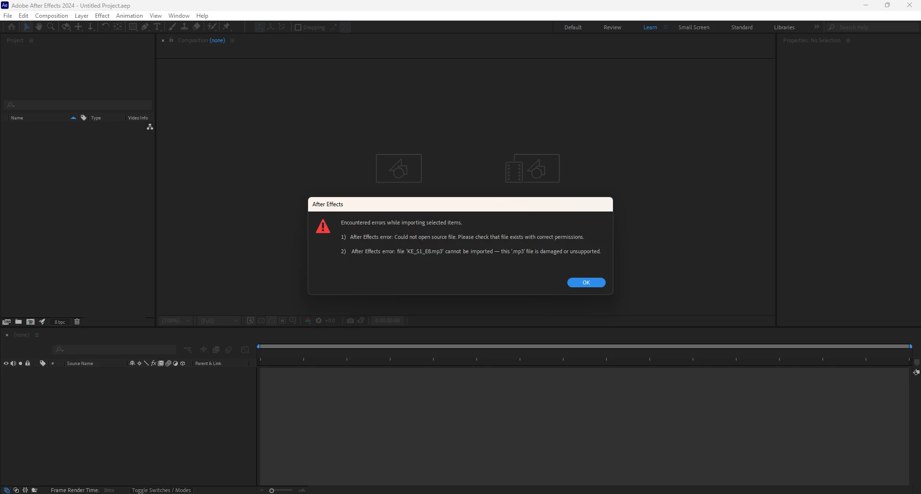
Task: Click 8 bpc color depth button
Action: (x=60, y=322)
